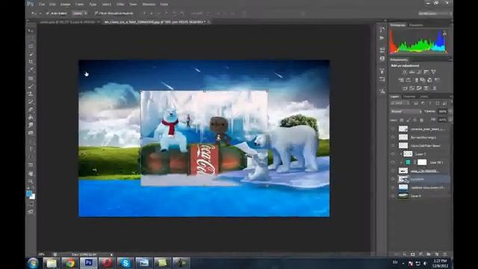Switch to the Paths tab
This screenshot has height=269, width=478.
424,96
